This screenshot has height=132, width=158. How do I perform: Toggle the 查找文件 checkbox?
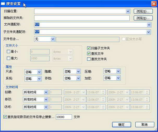pos(89,54)
